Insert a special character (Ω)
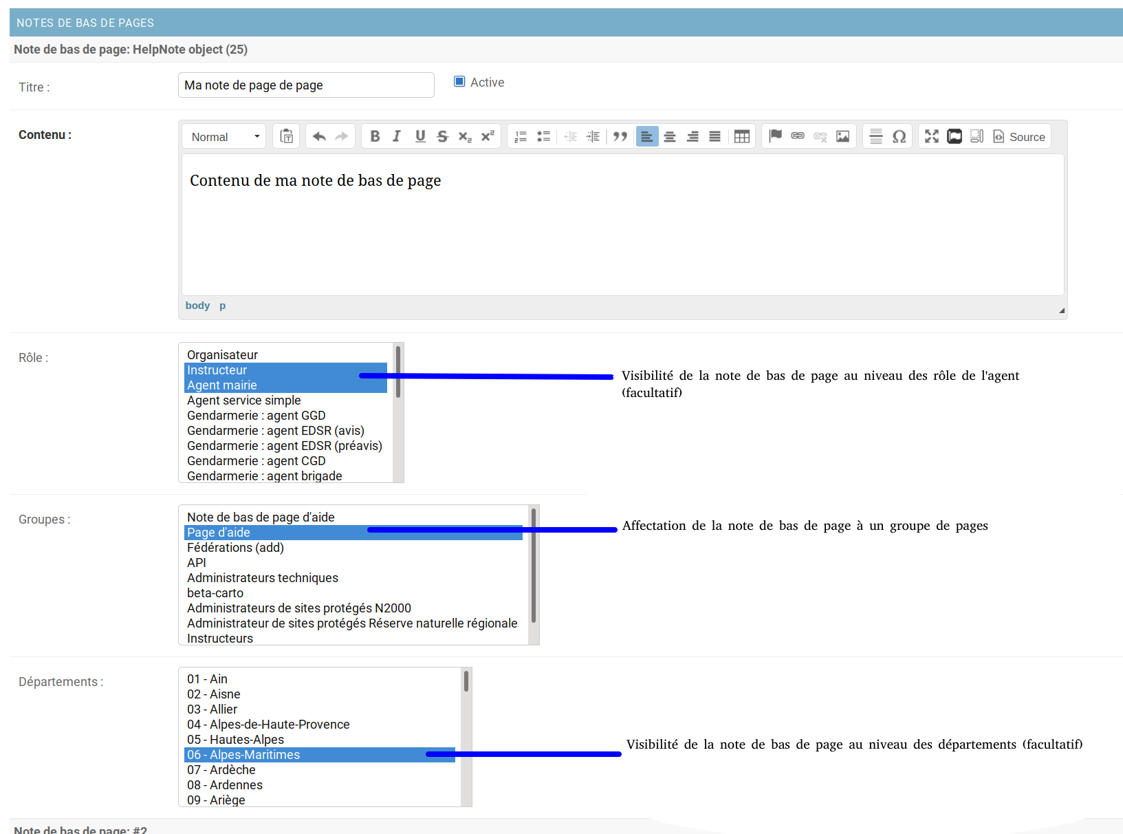The width and height of the screenshot is (1123, 834). [x=898, y=136]
